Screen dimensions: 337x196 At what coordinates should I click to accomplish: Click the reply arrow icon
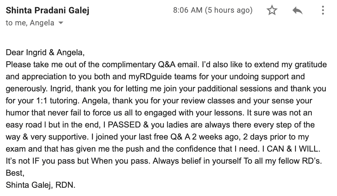(297, 10)
